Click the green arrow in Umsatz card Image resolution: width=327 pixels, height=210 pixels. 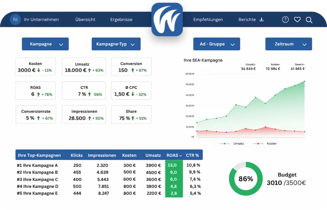coord(89,71)
